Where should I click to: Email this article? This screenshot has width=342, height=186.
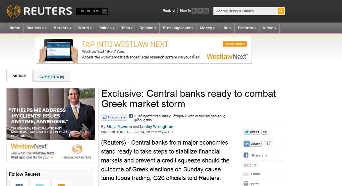point(252,174)
